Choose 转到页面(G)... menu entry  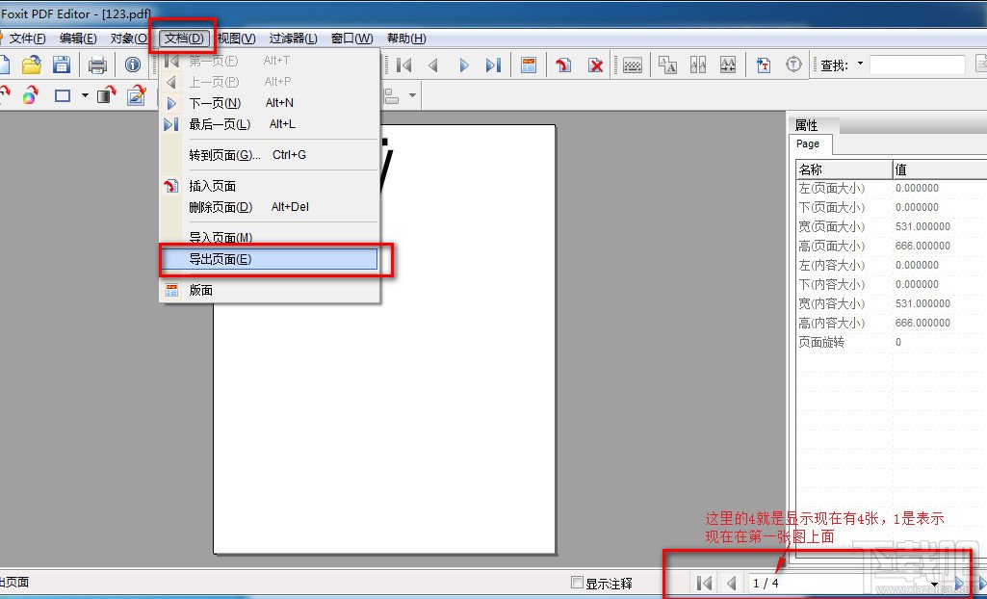click(x=270, y=155)
